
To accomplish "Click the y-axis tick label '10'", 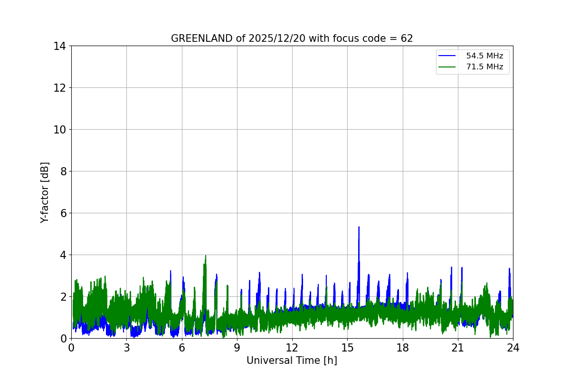I will pos(60,130).
